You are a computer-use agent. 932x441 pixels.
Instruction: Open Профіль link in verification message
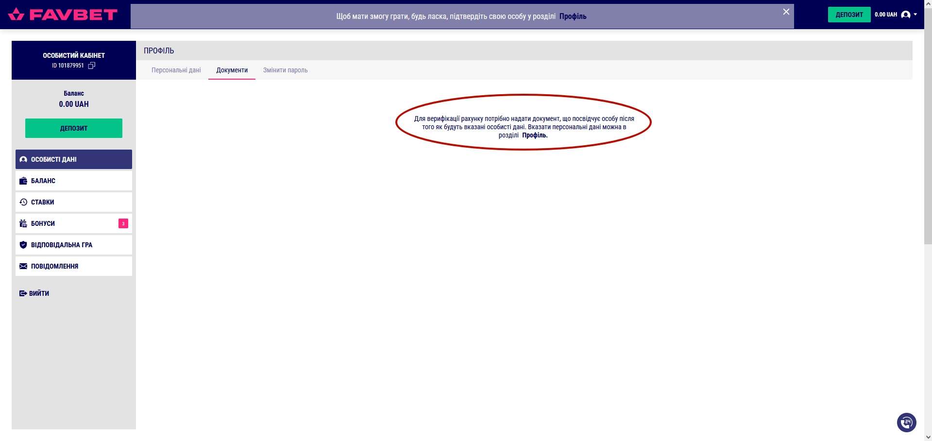(534, 136)
